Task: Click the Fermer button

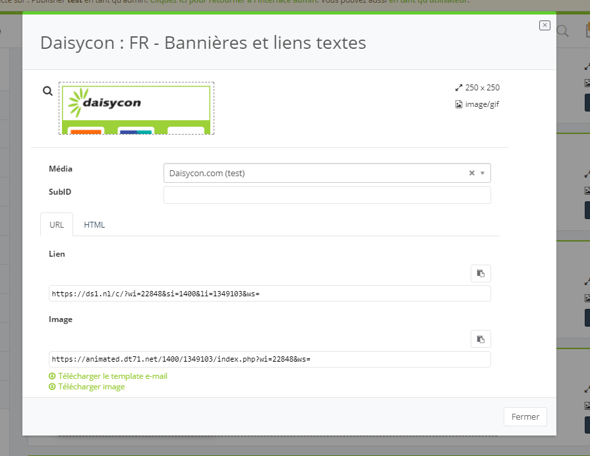Action: 525,417
